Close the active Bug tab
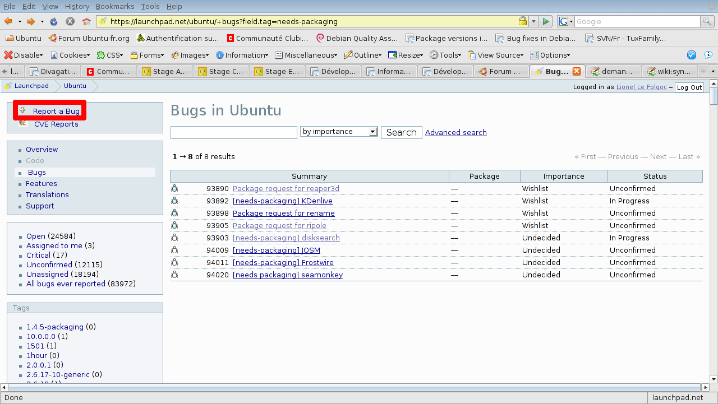Screen dimensions: 718x404 pos(576,71)
